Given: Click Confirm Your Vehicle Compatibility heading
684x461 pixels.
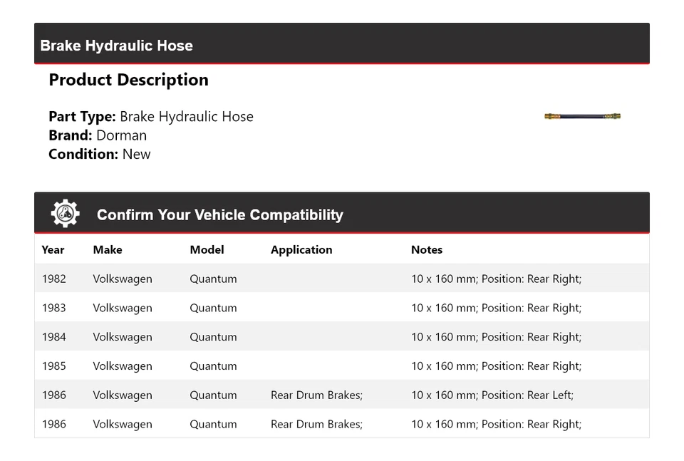Looking at the screenshot, I should (x=219, y=214).
